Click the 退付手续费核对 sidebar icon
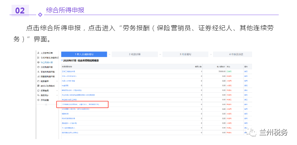Viewport: 297px width, 145px height. [39, 86]
